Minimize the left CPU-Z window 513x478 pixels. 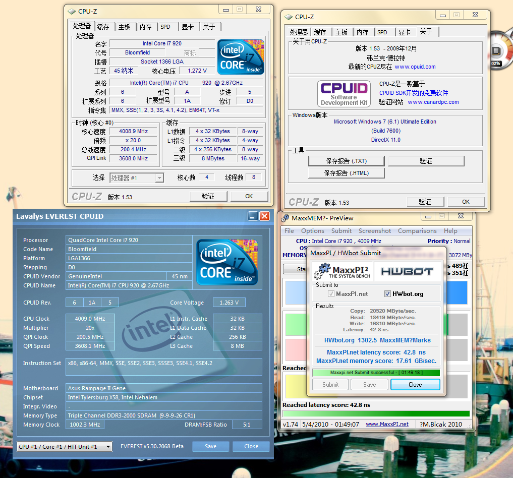226,10
